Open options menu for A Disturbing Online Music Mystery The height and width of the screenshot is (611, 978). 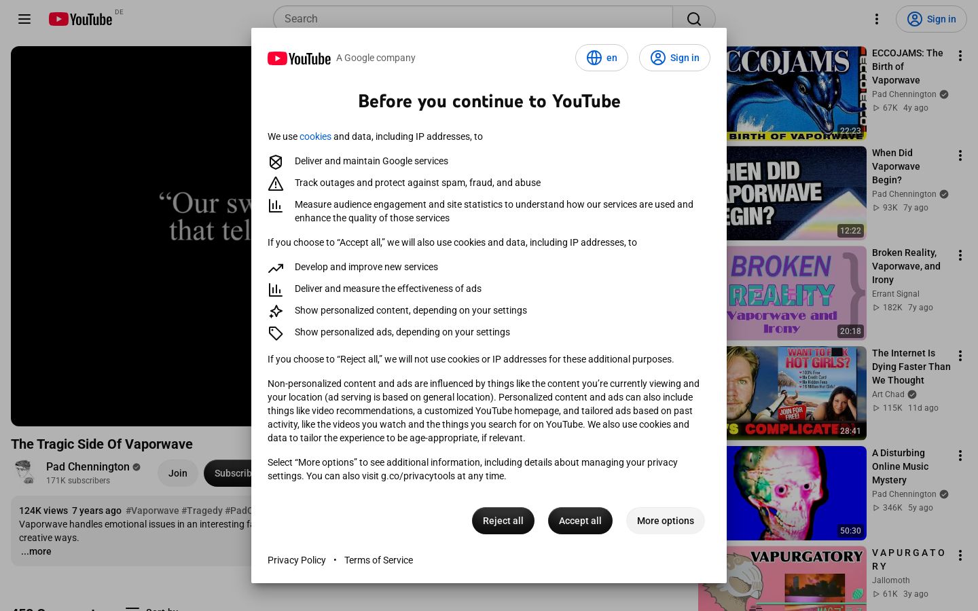pos(960,456)
